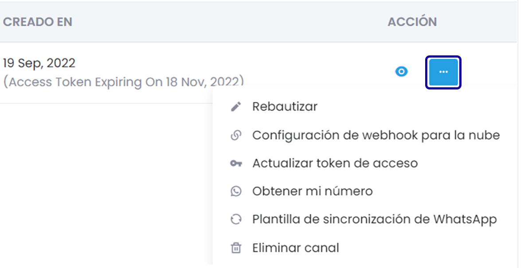Click the trash can icon

click(x=236, y=248)
